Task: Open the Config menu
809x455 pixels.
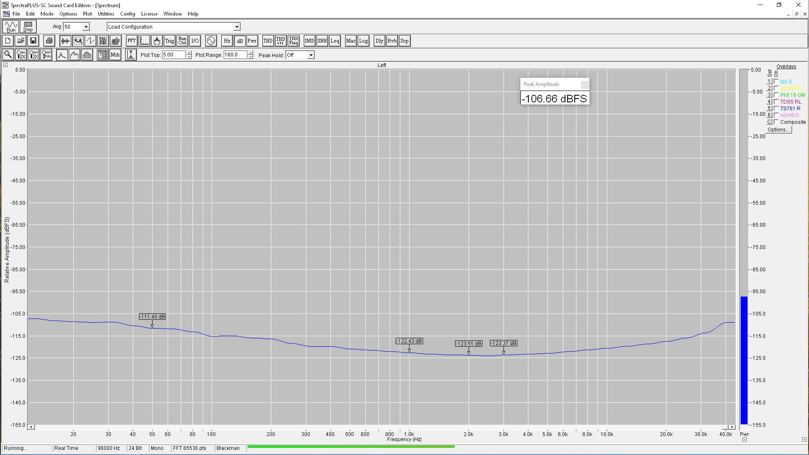Action: pos(127,14)
